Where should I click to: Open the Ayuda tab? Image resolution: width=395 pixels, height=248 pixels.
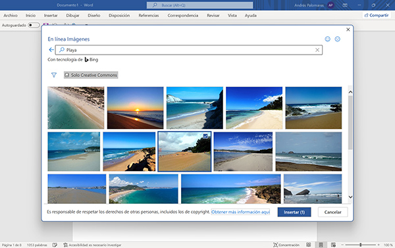click(x=251, y=15)
